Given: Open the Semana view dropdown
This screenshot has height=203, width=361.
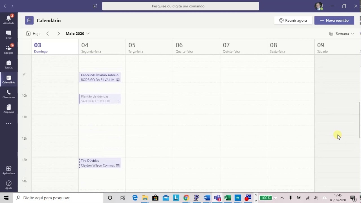Looking at the screenshot, I should pos(342,34).
